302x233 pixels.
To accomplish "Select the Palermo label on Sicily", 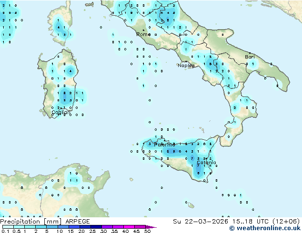I will [164, 145].
